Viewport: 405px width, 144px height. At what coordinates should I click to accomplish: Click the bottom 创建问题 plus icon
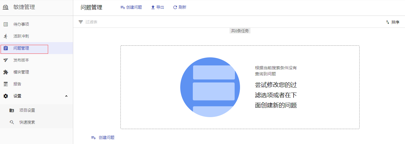coord(94,137)
